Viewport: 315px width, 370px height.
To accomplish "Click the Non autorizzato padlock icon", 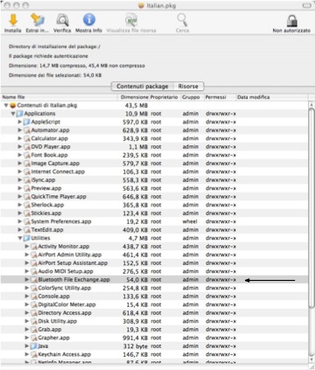I will [291, 20].
